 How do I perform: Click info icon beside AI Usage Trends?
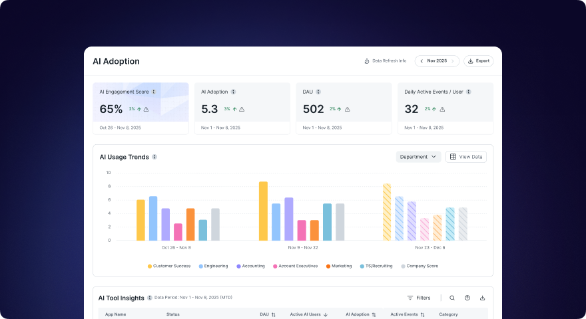click(x=154, y=157)
